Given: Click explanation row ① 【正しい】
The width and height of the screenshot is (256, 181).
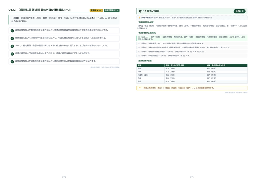Looking at the screenshot, I should (x=192, y=38).
